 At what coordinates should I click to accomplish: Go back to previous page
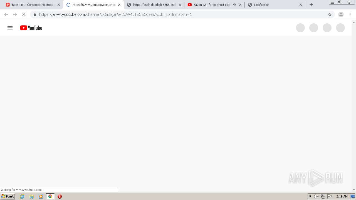click(6, 14)
